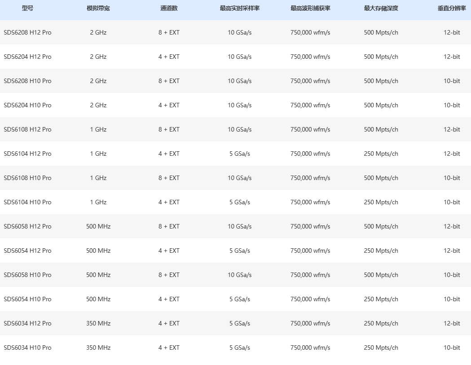
Task: Select model name SDS6058 H10 Pro
Action: click(28, 275)
